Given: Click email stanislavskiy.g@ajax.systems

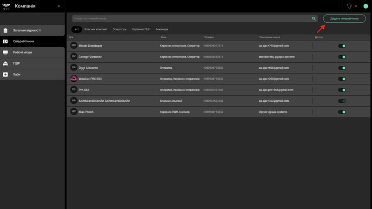Looking at the screenshot, I should coord(277,57).
